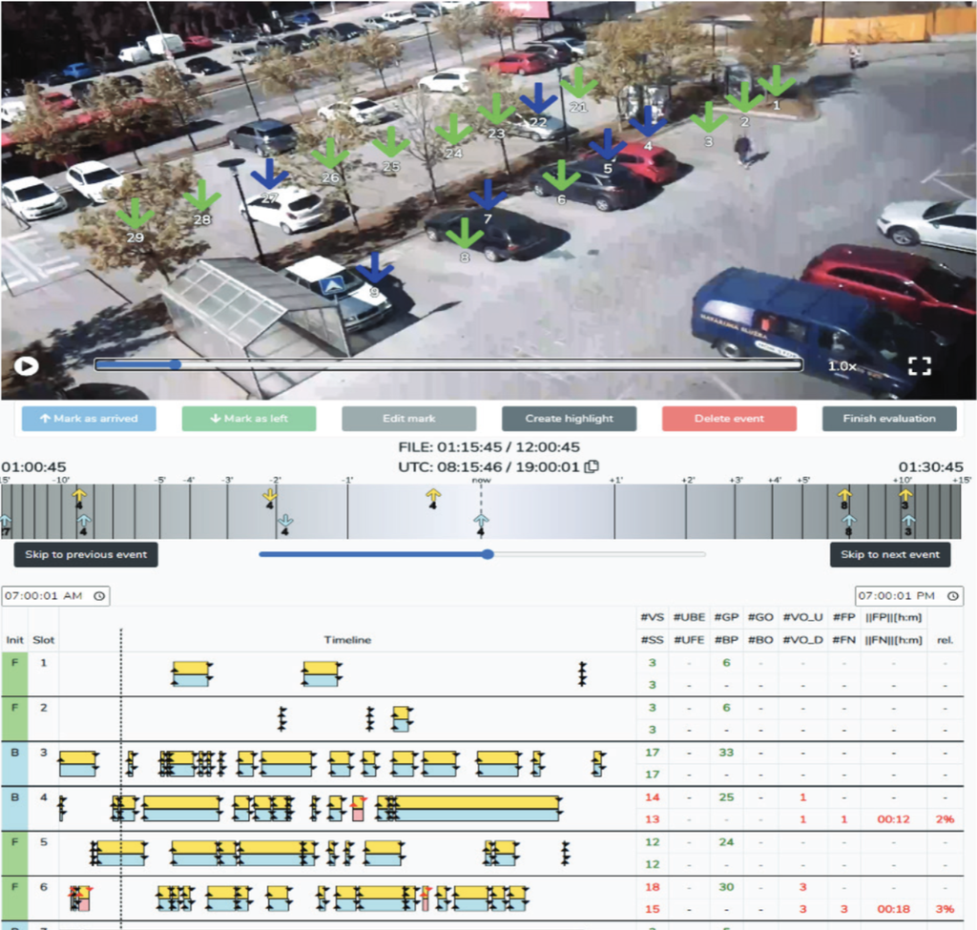This screenshot has height=930, width=977.
Task: Select the #GP column header
Action: (726, 617)
